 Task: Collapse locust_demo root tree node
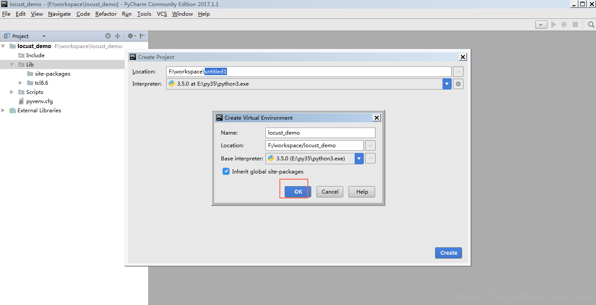coord(3,46)
